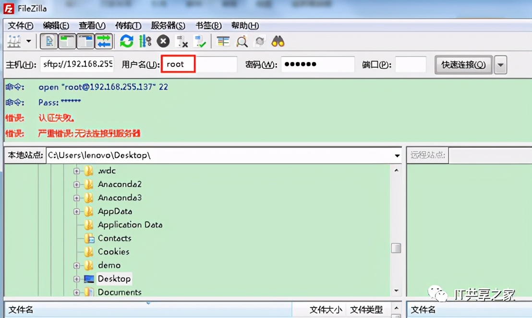
Task: Expand the demo folder node
Action: 76,265
